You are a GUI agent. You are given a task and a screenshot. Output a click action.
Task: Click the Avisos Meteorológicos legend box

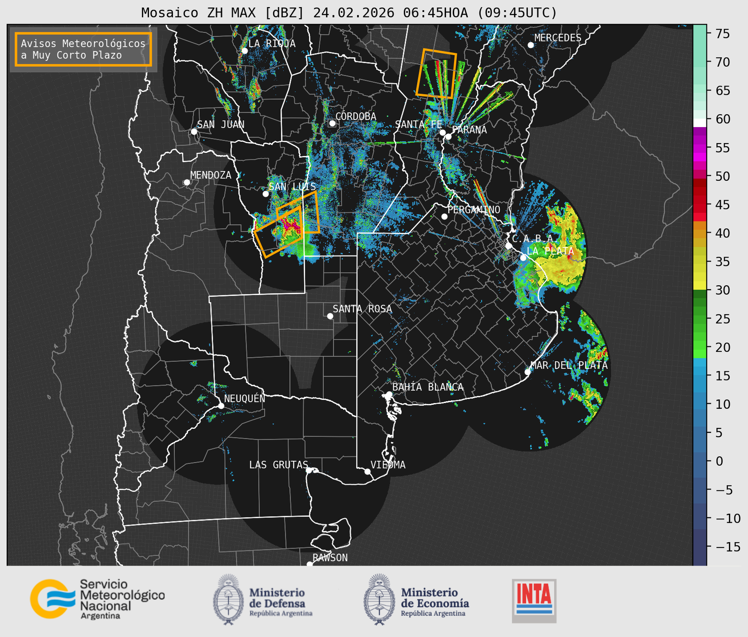pyautogui.click(x=83, y=49)
